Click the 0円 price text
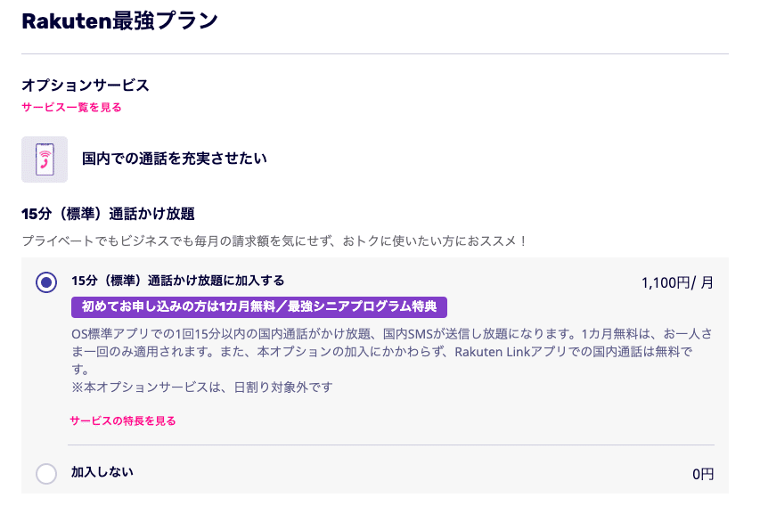Screen dimensions: 760x514 pos(703,475)
